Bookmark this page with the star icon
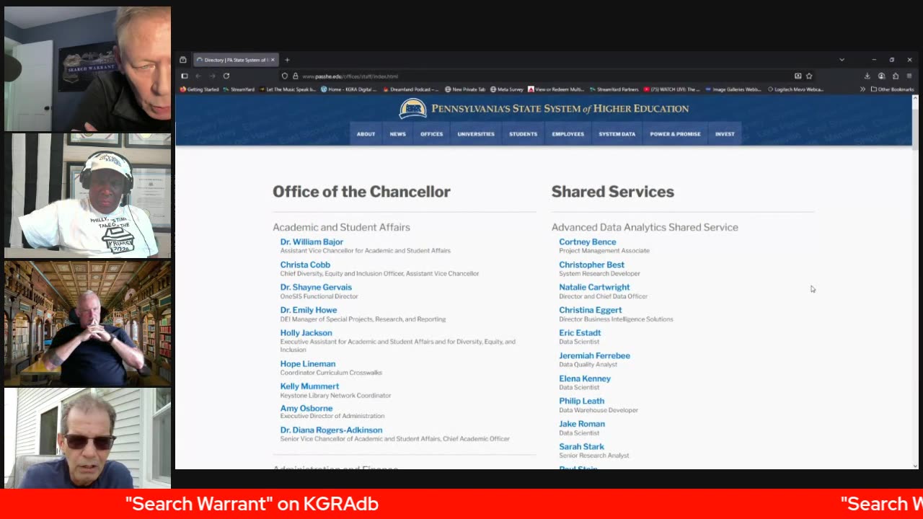 (x=809, y=76)
